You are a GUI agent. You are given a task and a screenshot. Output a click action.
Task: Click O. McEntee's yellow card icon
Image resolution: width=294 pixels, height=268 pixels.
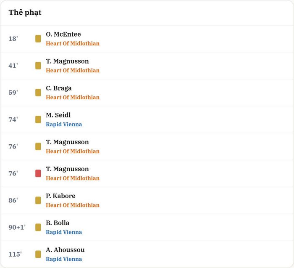[38, 39]
